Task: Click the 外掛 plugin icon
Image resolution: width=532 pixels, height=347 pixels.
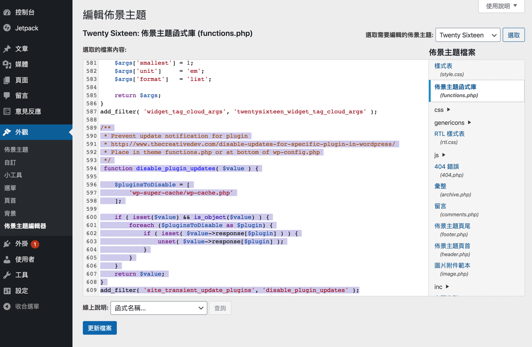Action: [x=7, y=244]
